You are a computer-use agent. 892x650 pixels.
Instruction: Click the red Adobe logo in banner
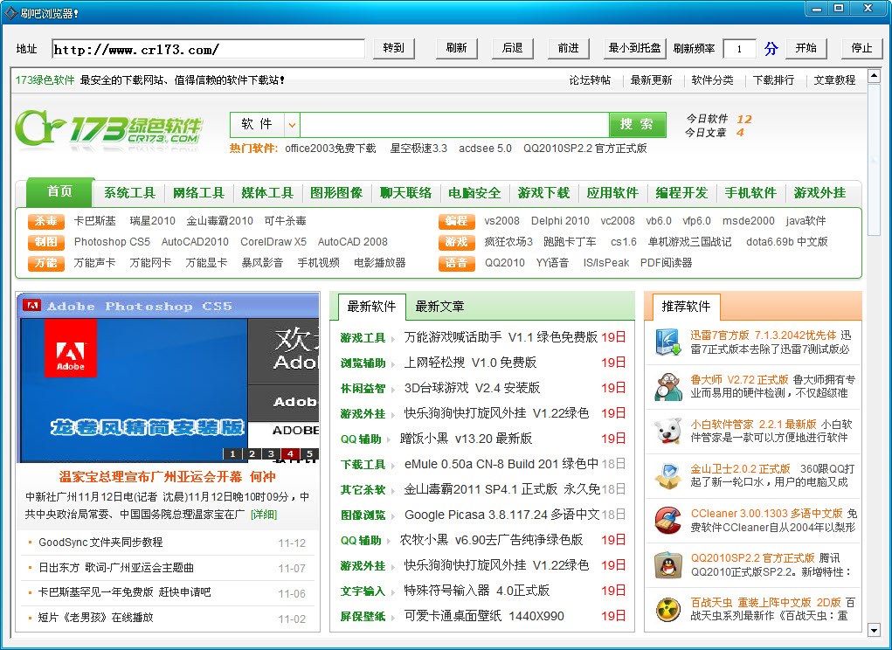click(x=71, y=348)
